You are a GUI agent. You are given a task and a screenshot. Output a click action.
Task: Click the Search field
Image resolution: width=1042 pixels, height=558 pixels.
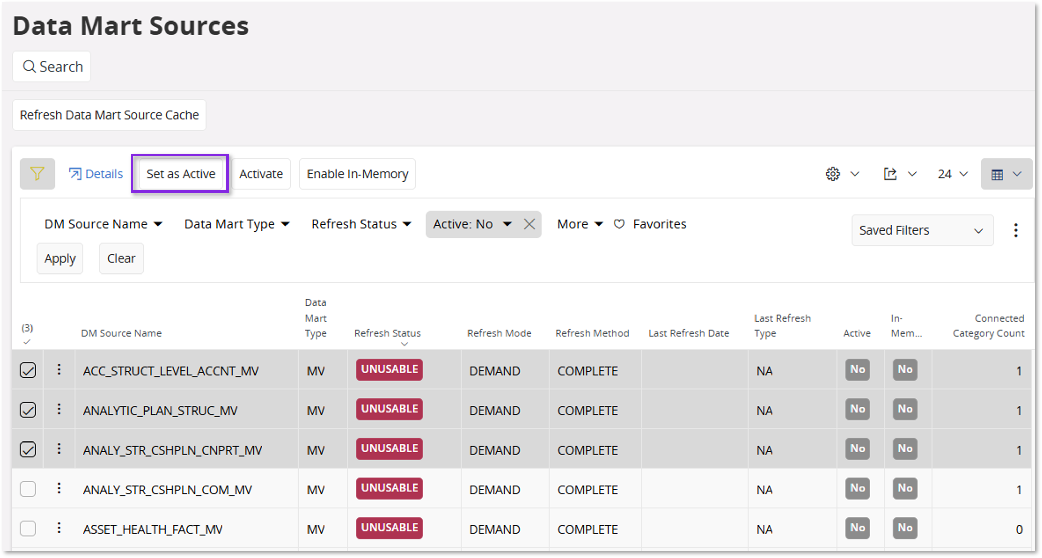(x=51, y=66)
